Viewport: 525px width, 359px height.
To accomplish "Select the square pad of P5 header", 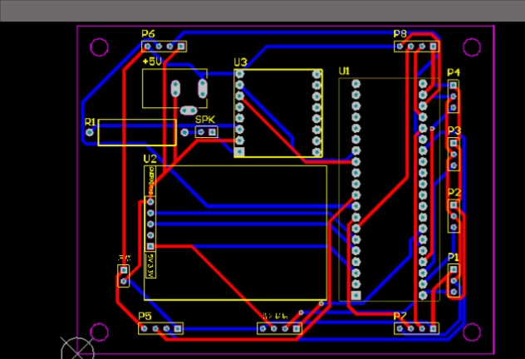I will coord(178,328).
